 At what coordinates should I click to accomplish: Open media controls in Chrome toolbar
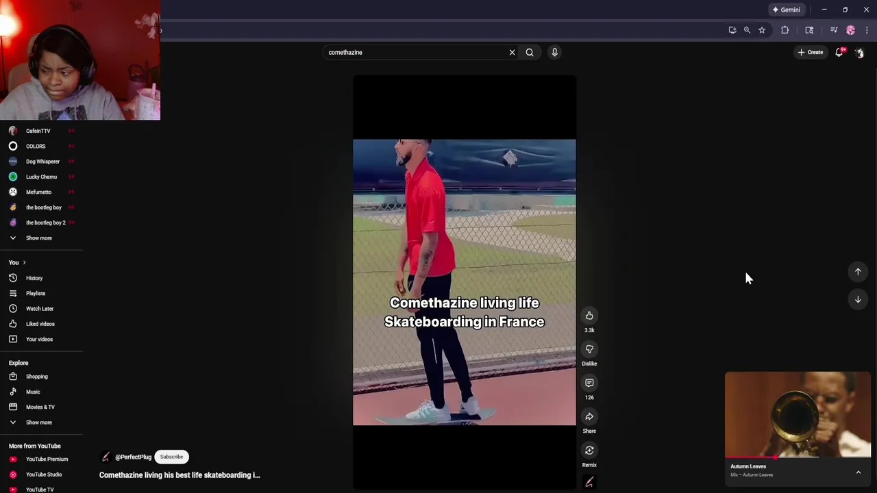click(x=834, y=30)
